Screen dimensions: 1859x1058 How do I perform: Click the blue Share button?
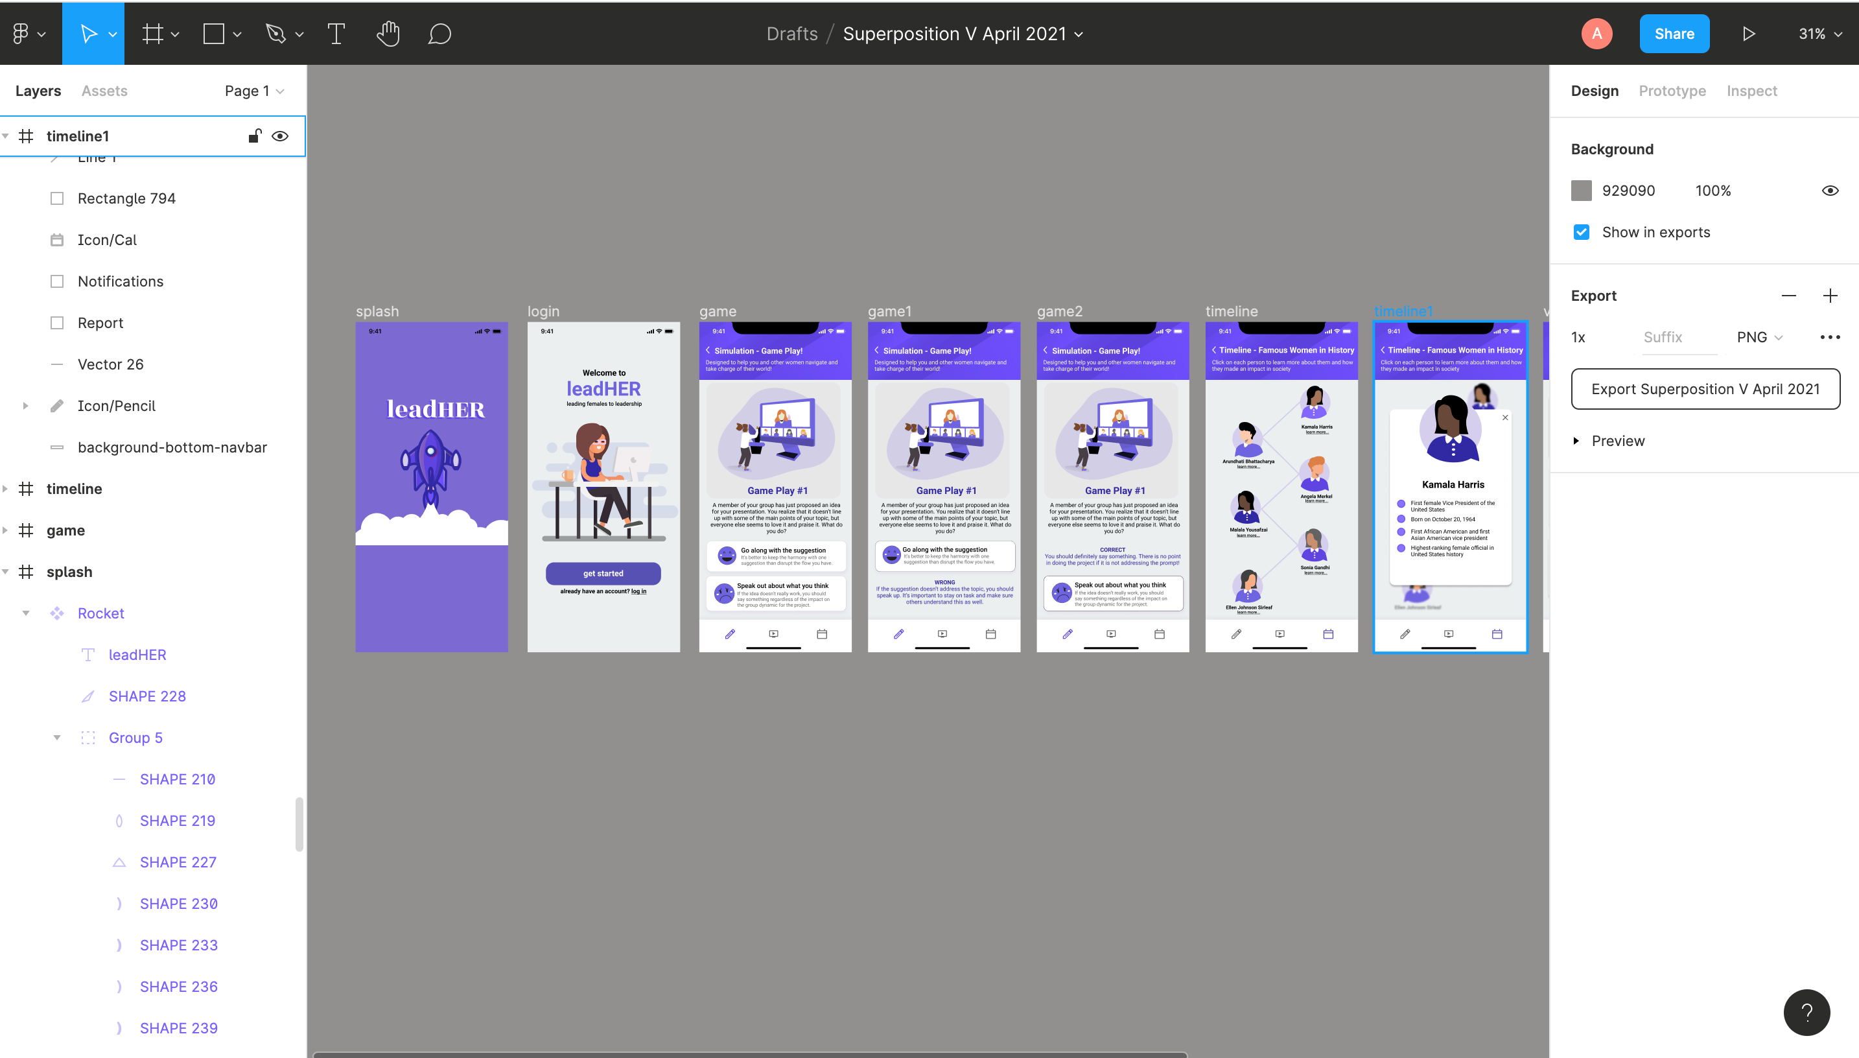point(1674,34)
